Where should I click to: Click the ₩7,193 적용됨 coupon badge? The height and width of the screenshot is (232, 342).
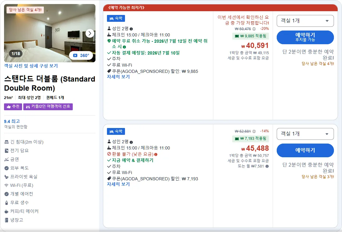pos(250,139)
